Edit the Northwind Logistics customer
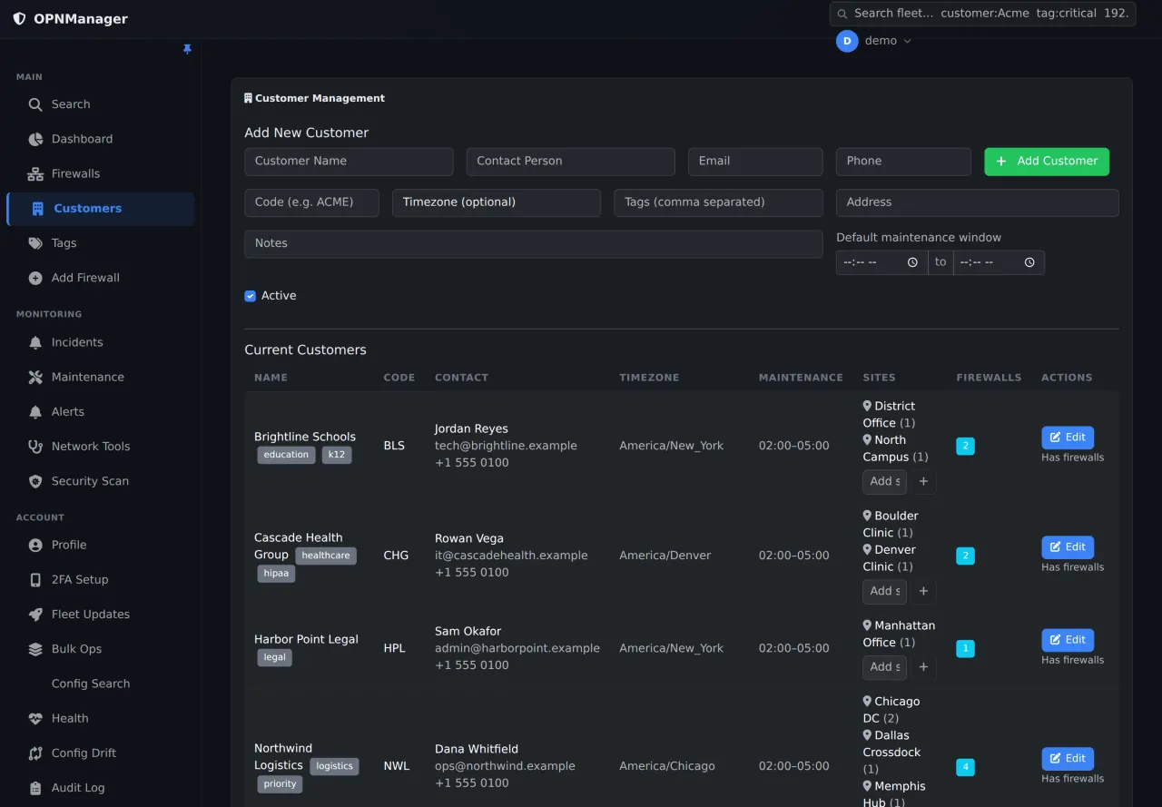The height and width of the screenshot is (807, 1162). click(x=1068, y=759)
